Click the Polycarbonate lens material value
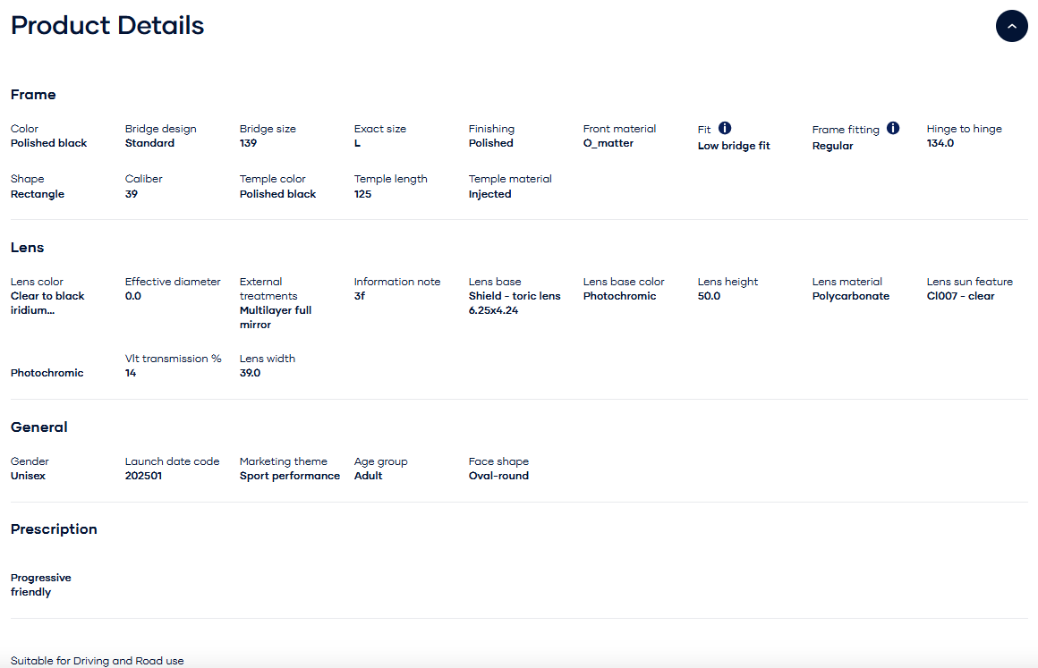The width and height of the screenshot is (1038, 668). [x=850, y=296]
